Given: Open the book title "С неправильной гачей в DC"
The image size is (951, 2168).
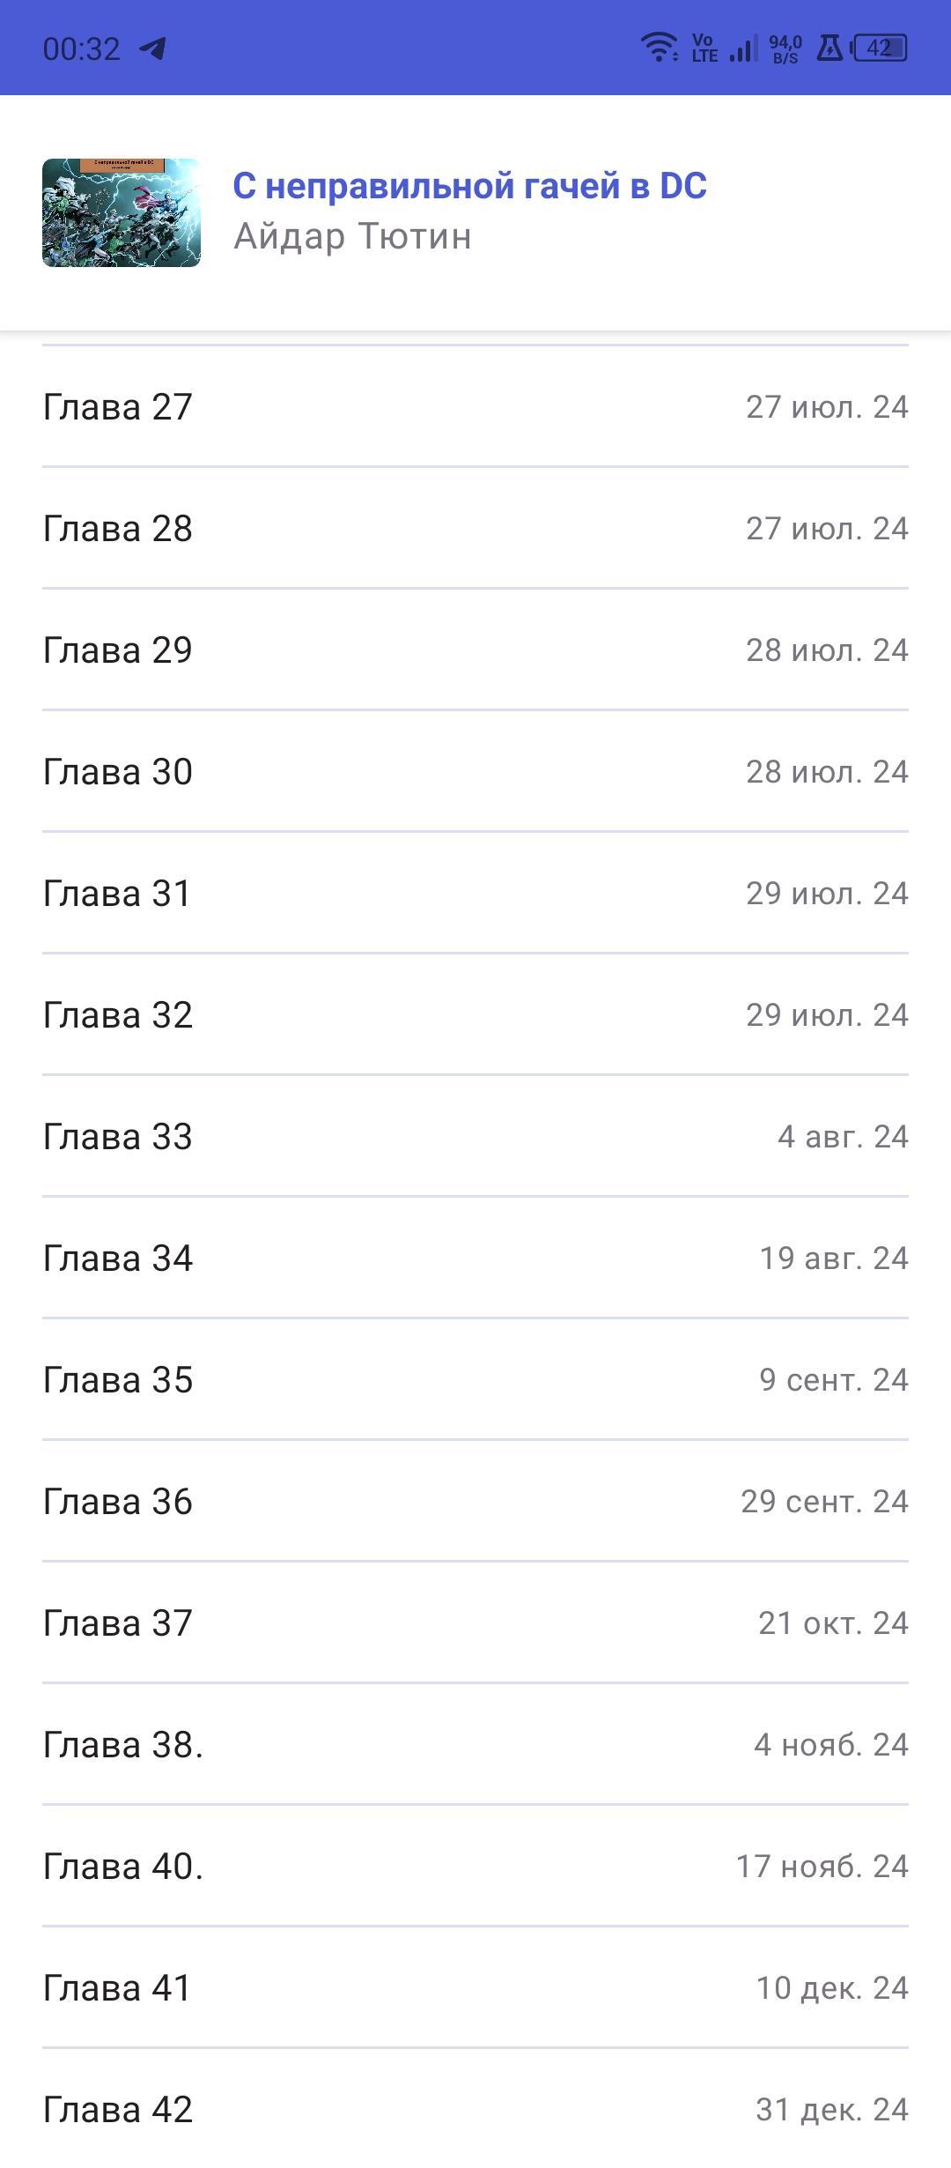Looking at the screenshot, I should coord(469,186).
